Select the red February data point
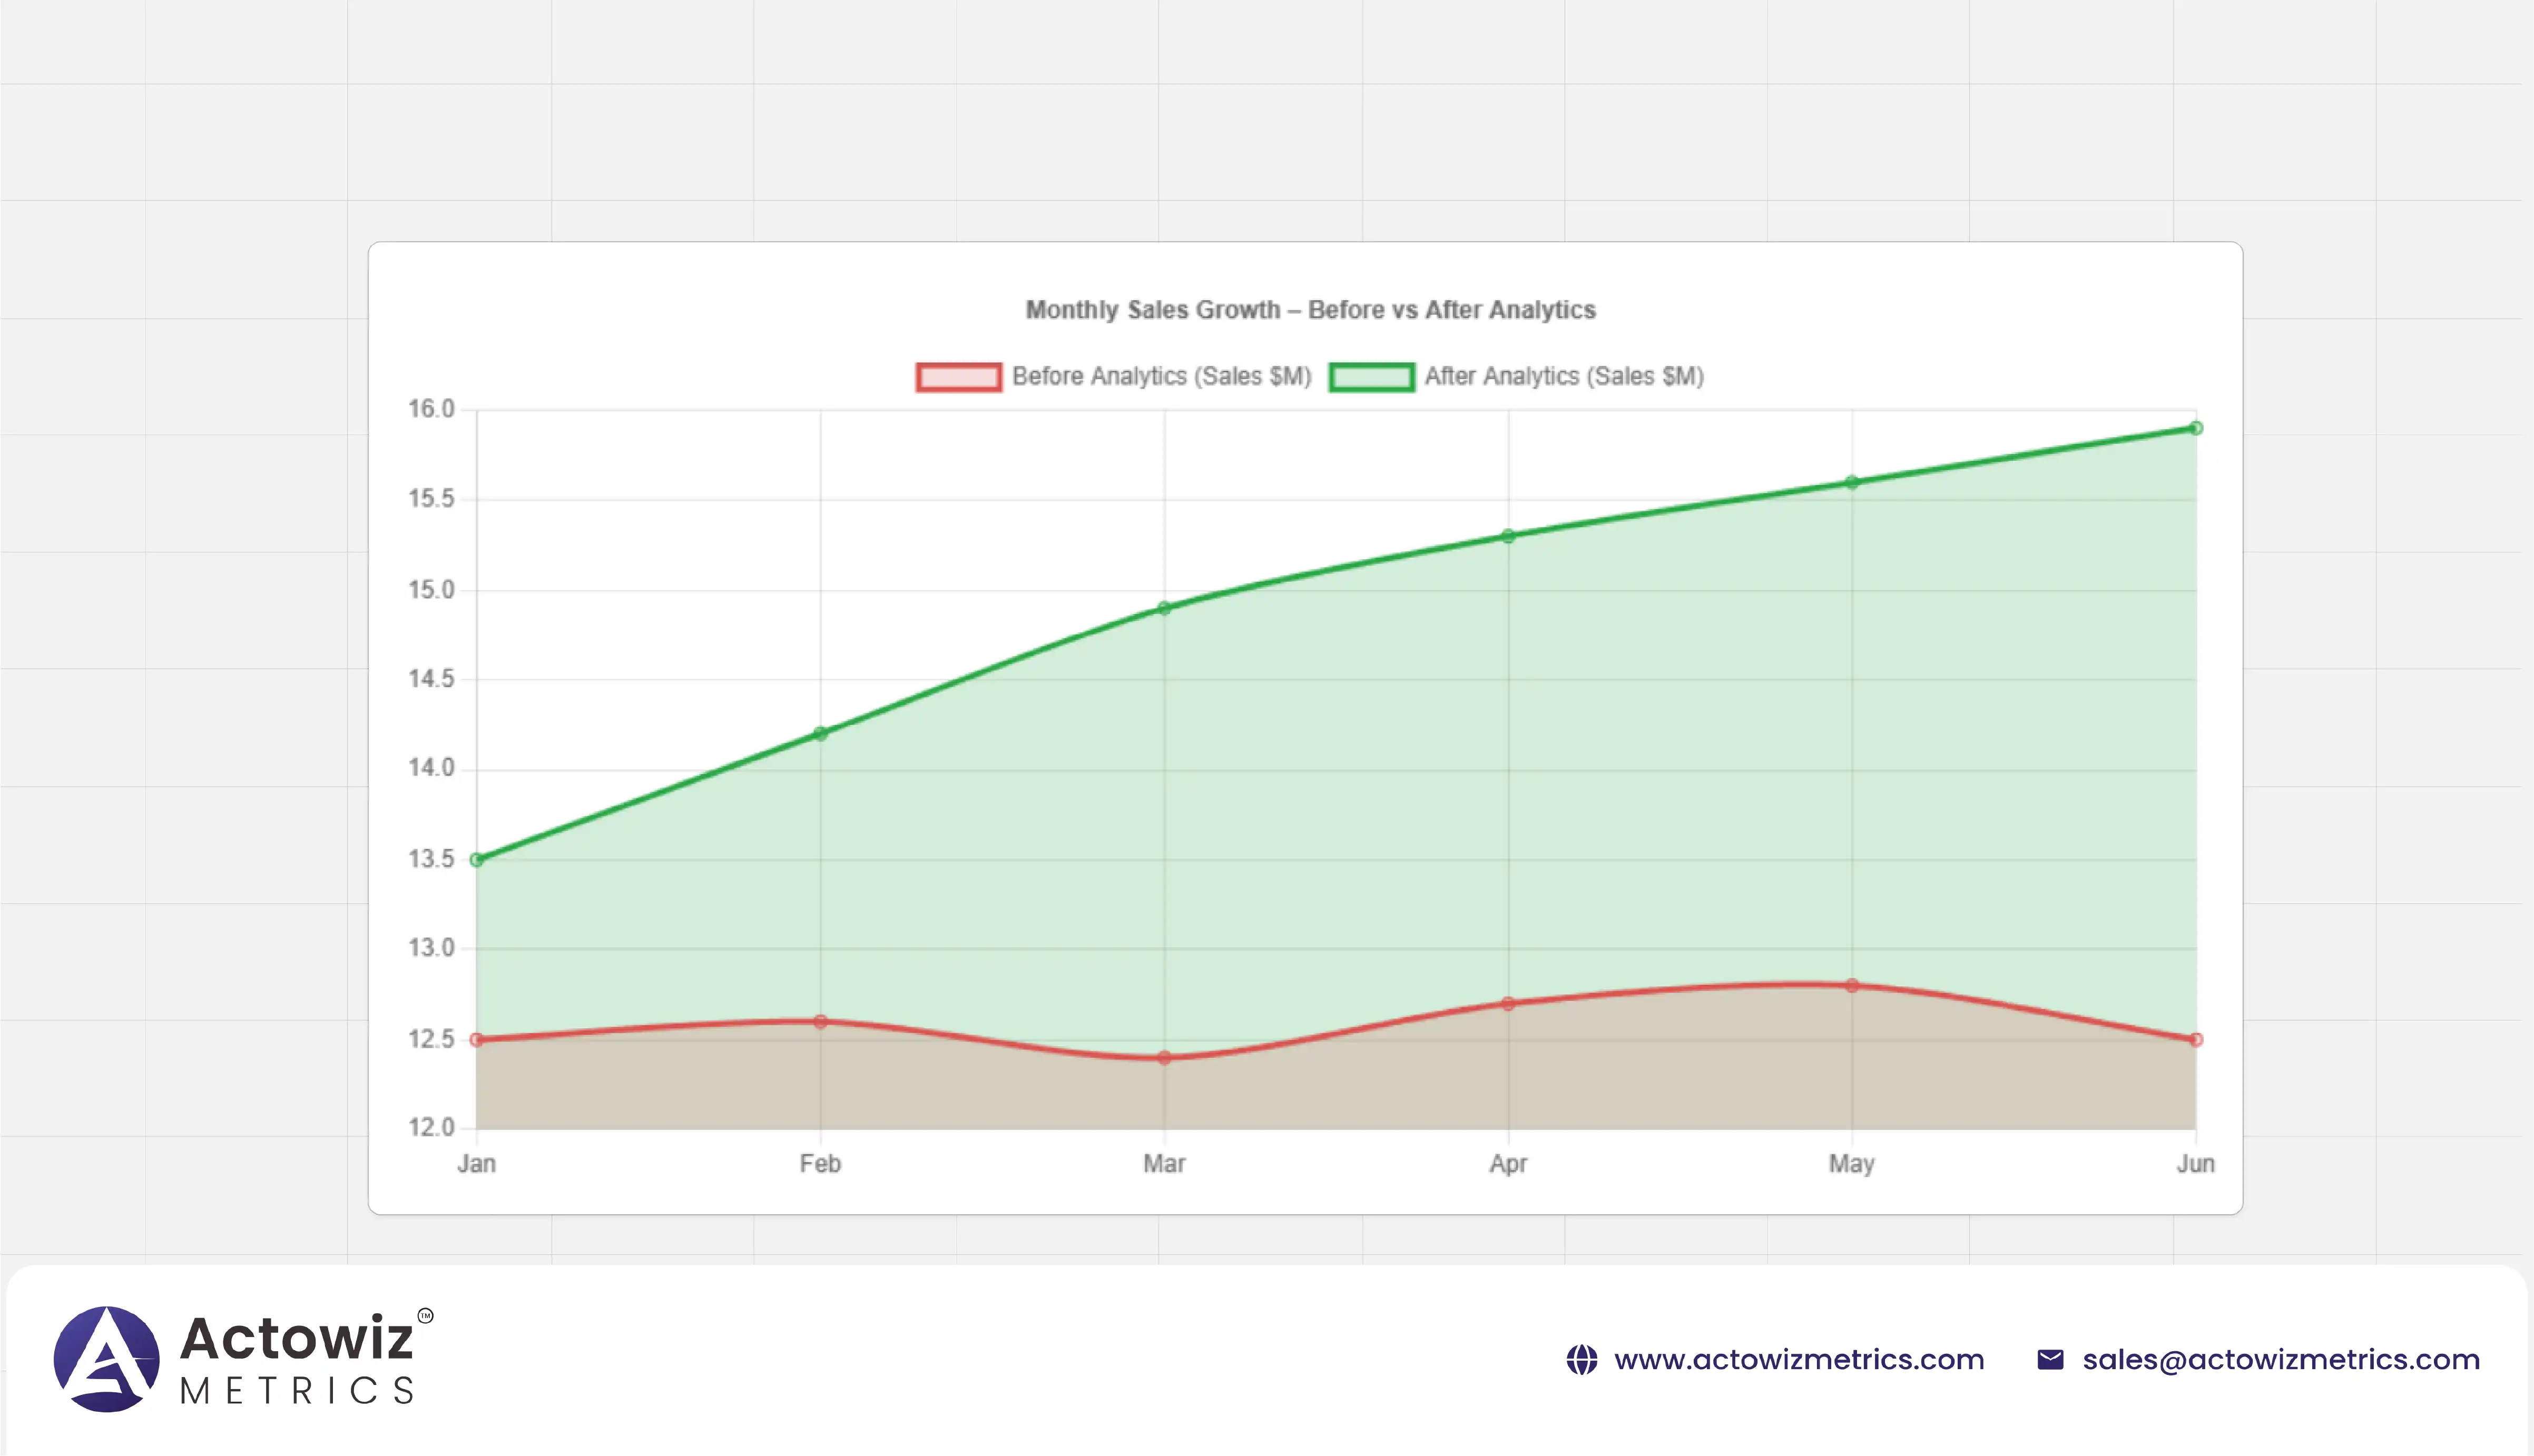The image size is (2534, 1456). (820, 1022)
